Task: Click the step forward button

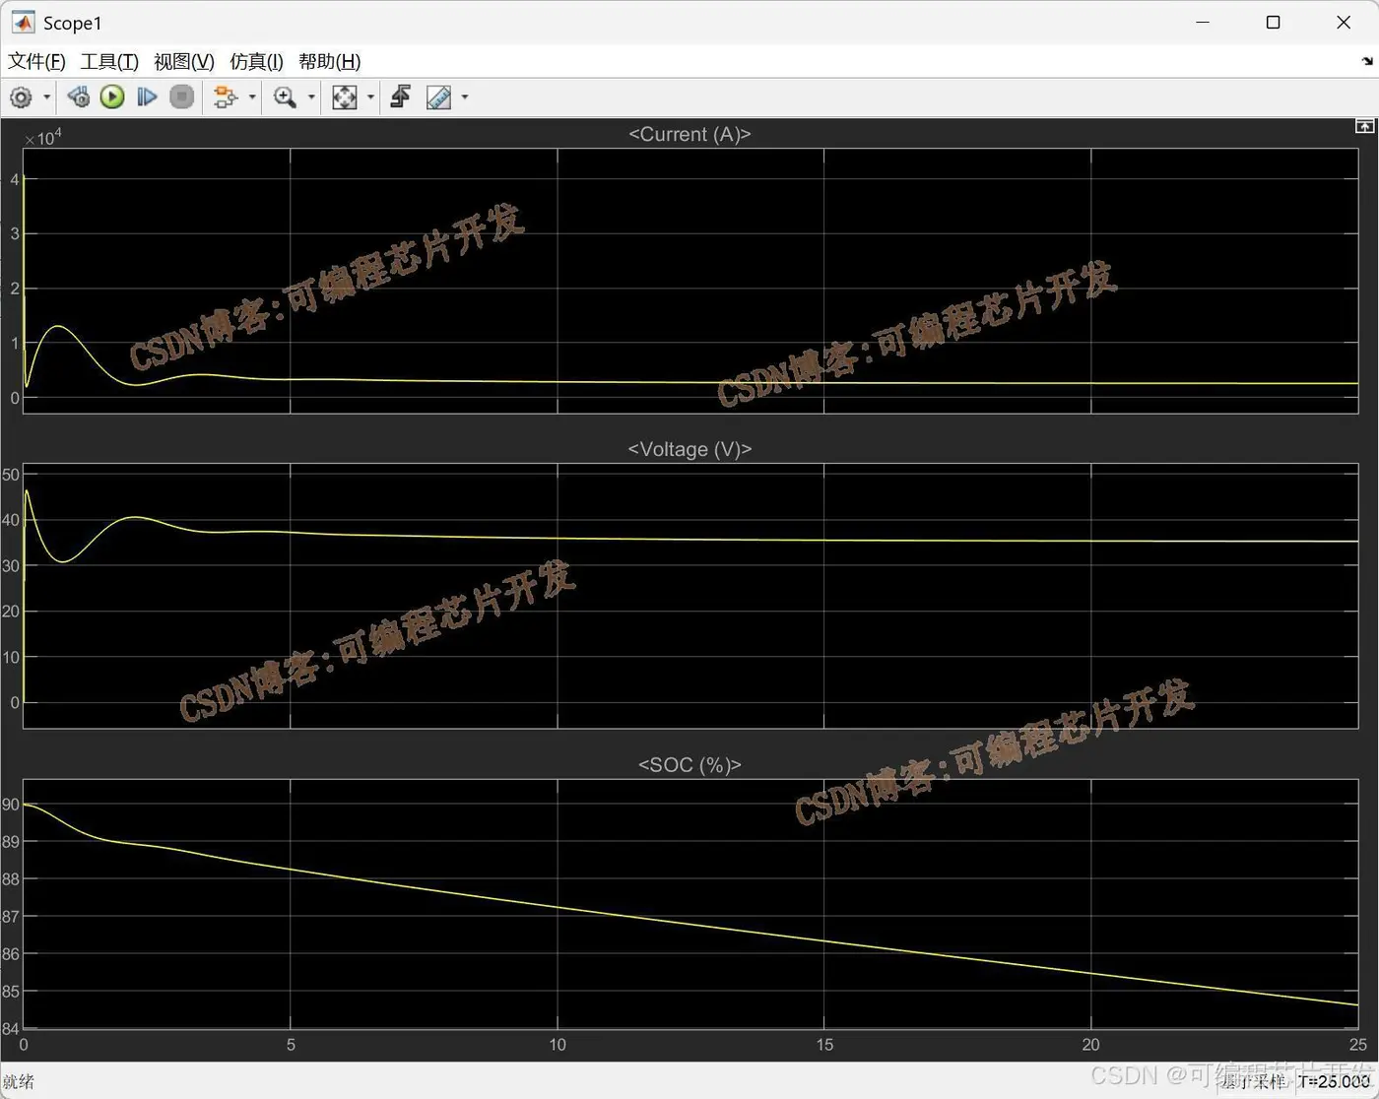Action: 147,97
